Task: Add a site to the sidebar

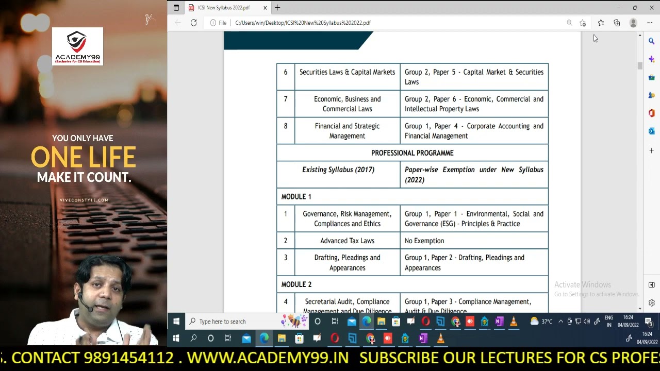Action: coord(652,150)
